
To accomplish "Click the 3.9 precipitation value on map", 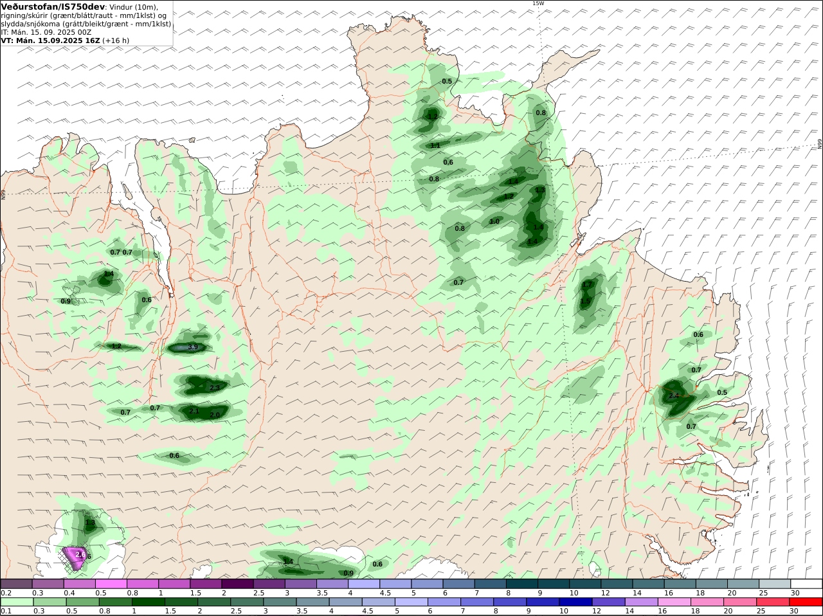I will [x=192, y=347].
